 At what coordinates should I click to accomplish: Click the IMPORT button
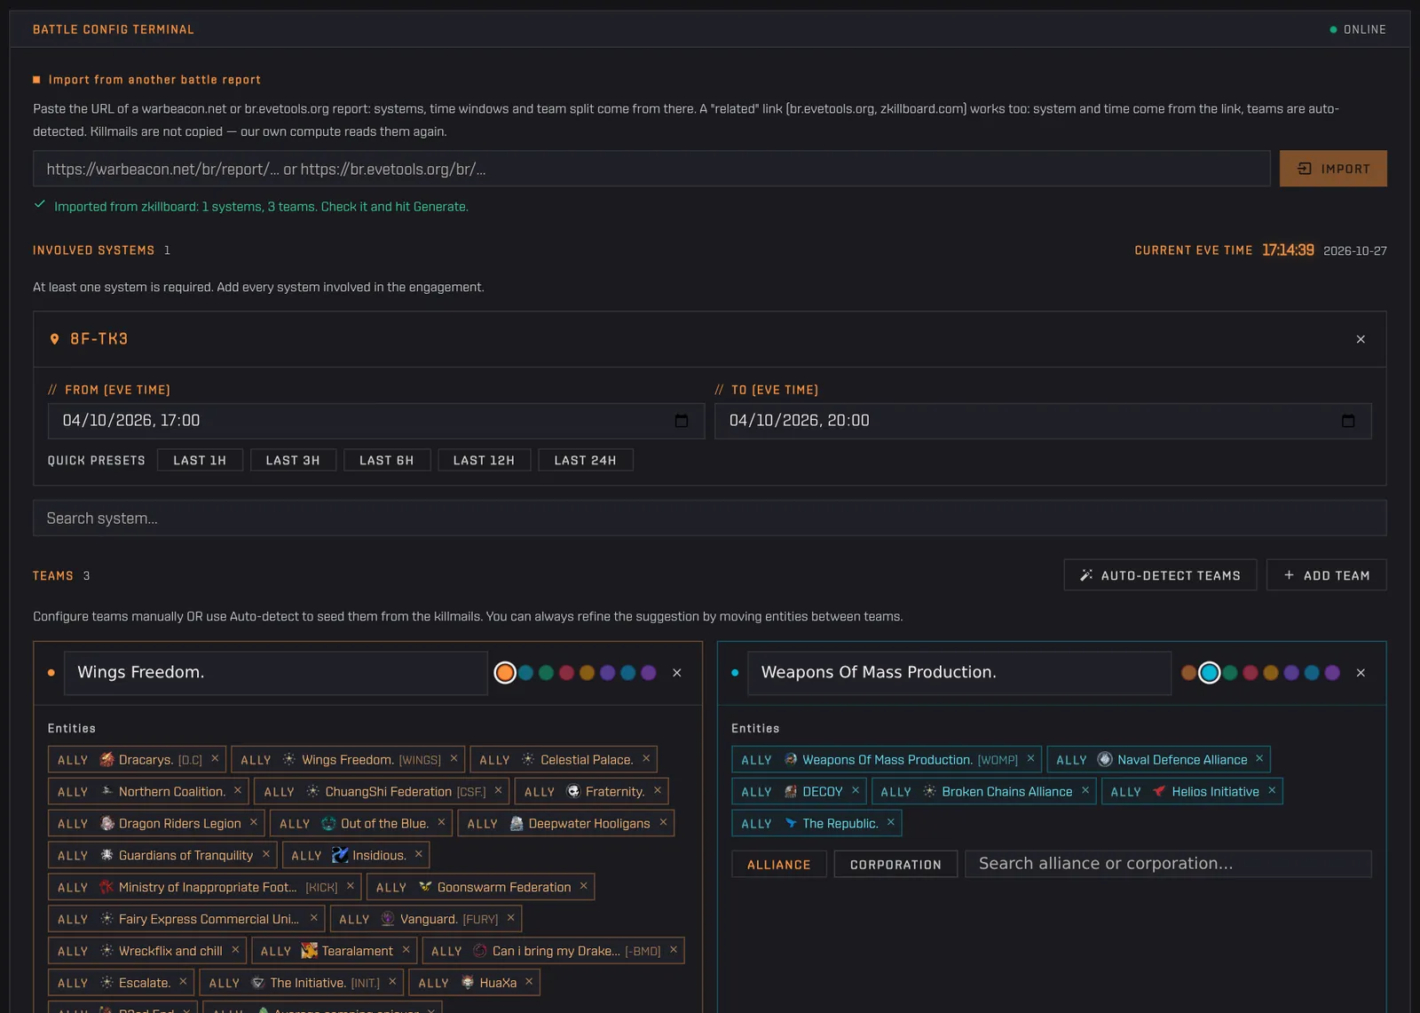click(1333, 169)
